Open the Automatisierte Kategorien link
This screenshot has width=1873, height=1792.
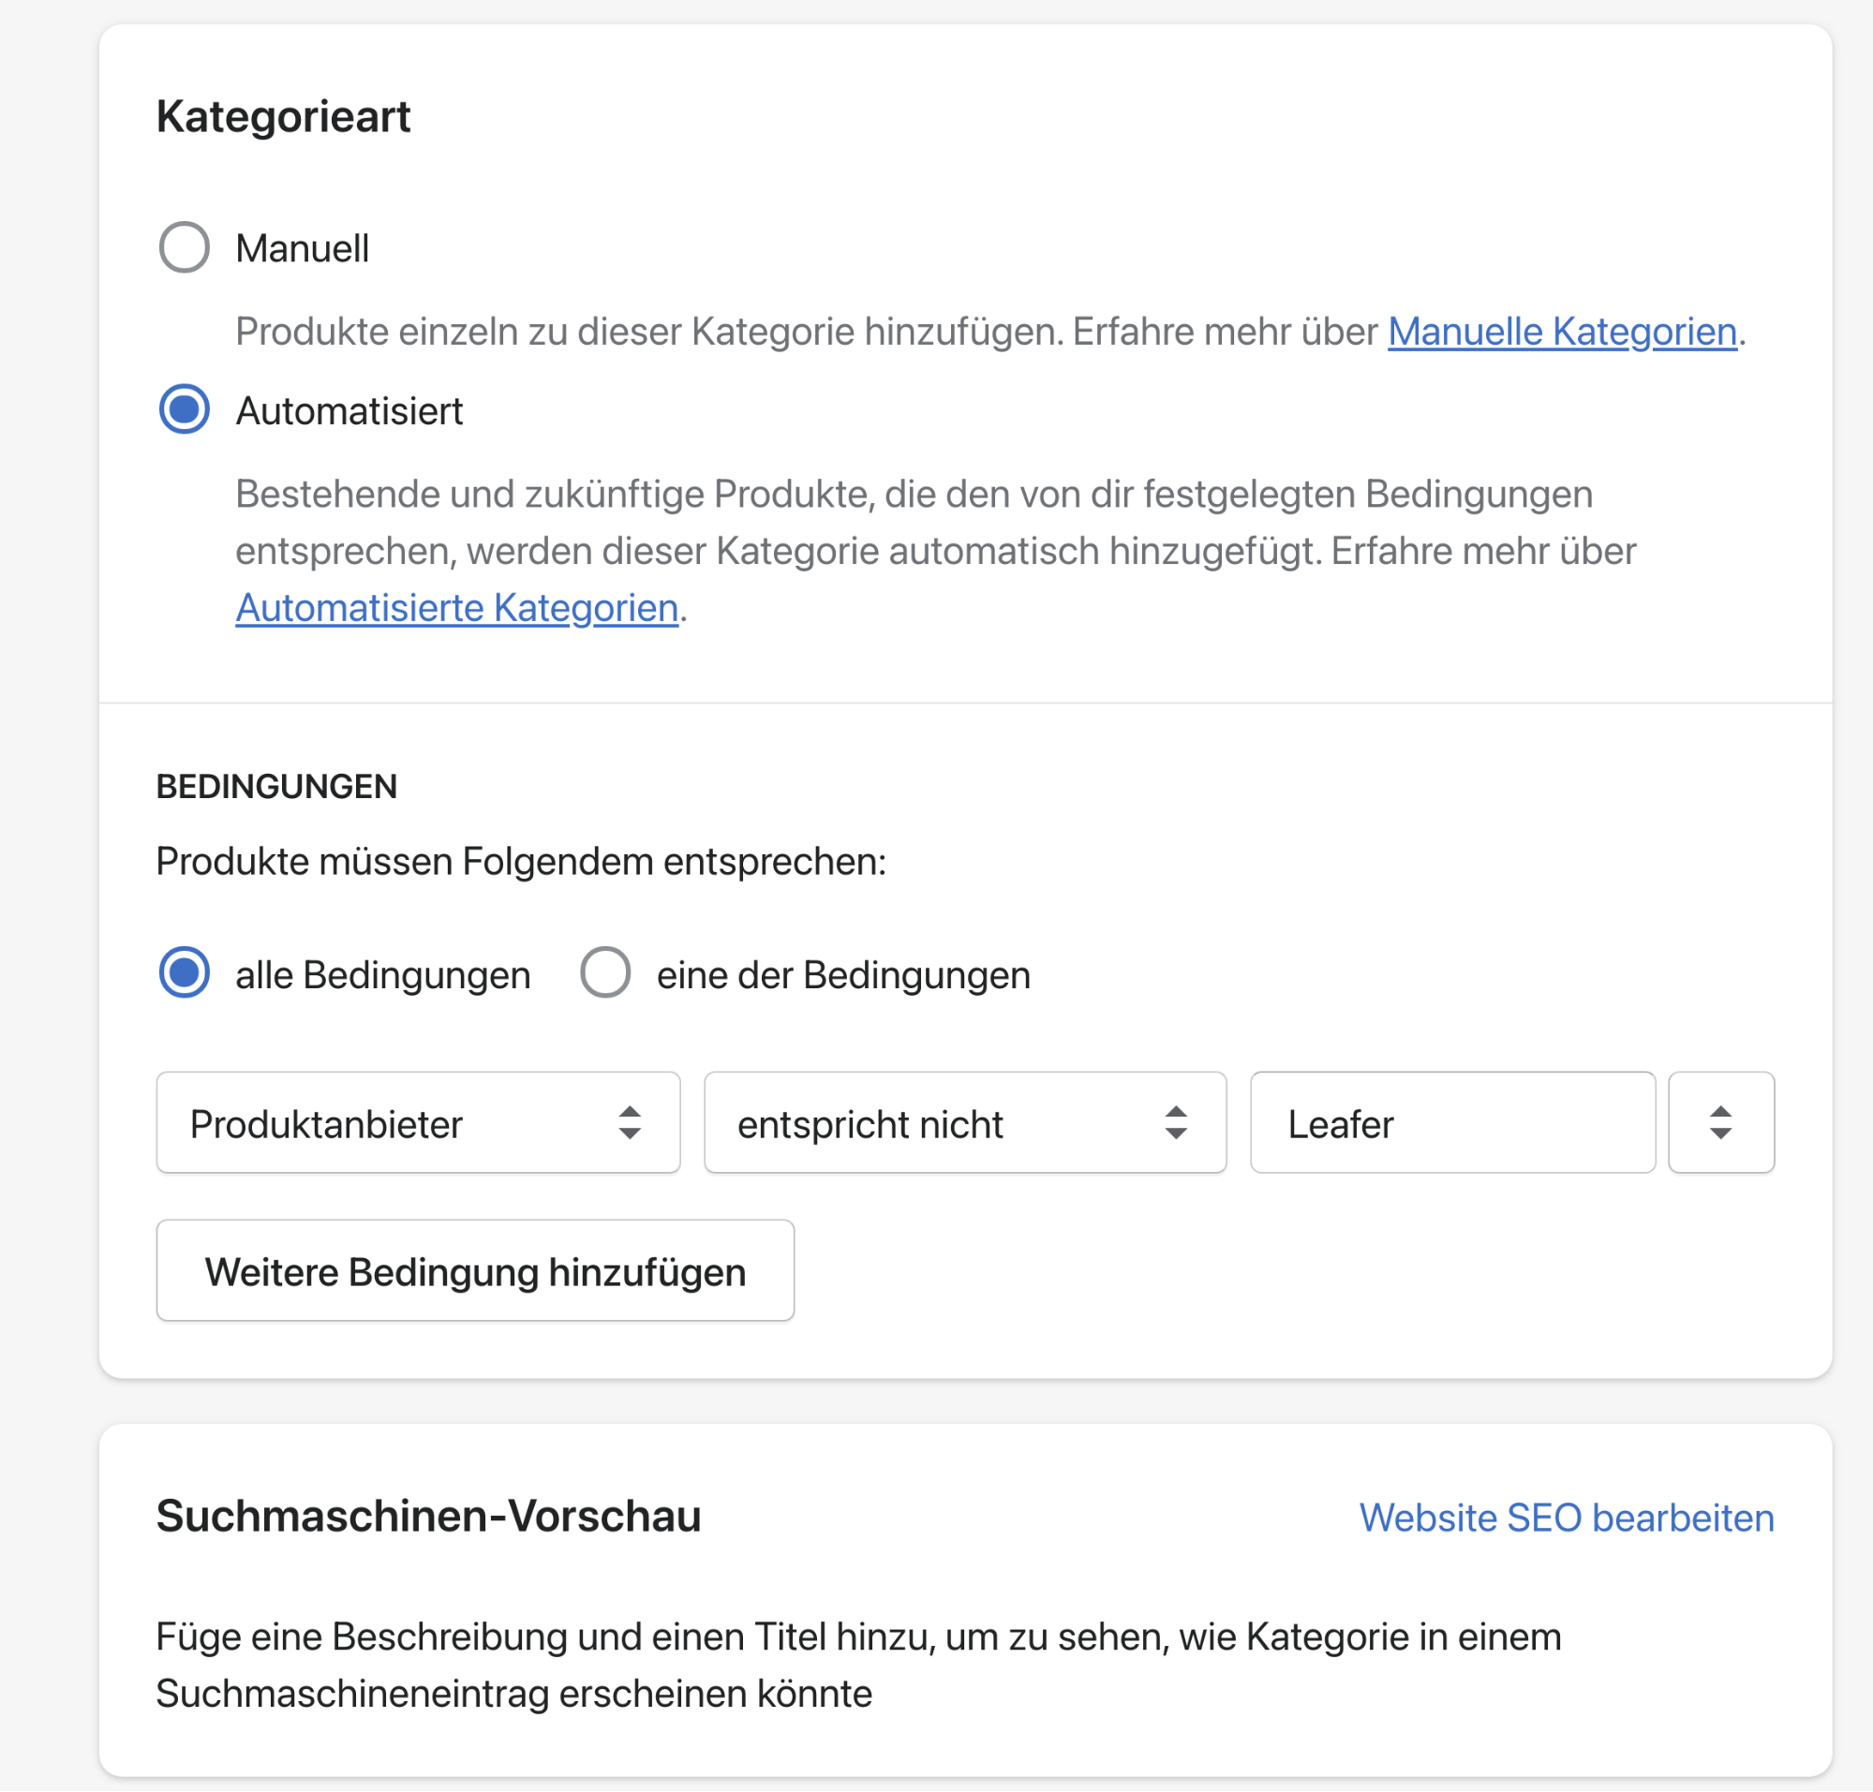455,607
